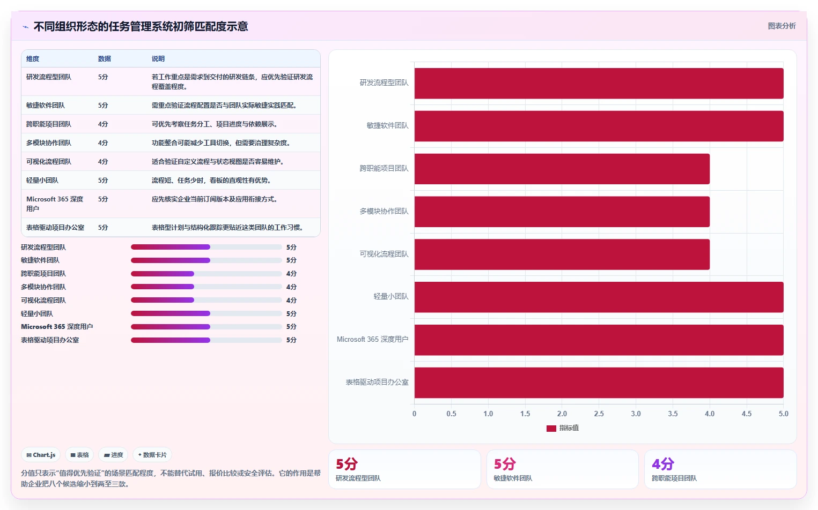The height and width of the screenshot is (510, 818).
Task: Click the description 流程短、任务少时 text
Action: point(211,181)
